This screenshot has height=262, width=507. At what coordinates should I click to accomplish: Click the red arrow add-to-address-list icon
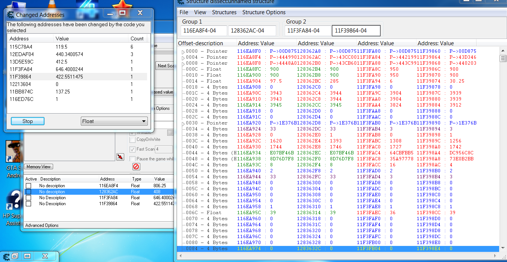pos(120,157)
